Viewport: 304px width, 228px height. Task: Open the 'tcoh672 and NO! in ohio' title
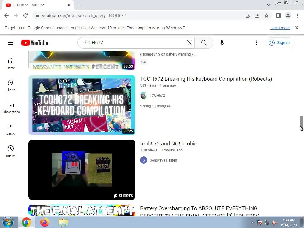tap(169, 144)
